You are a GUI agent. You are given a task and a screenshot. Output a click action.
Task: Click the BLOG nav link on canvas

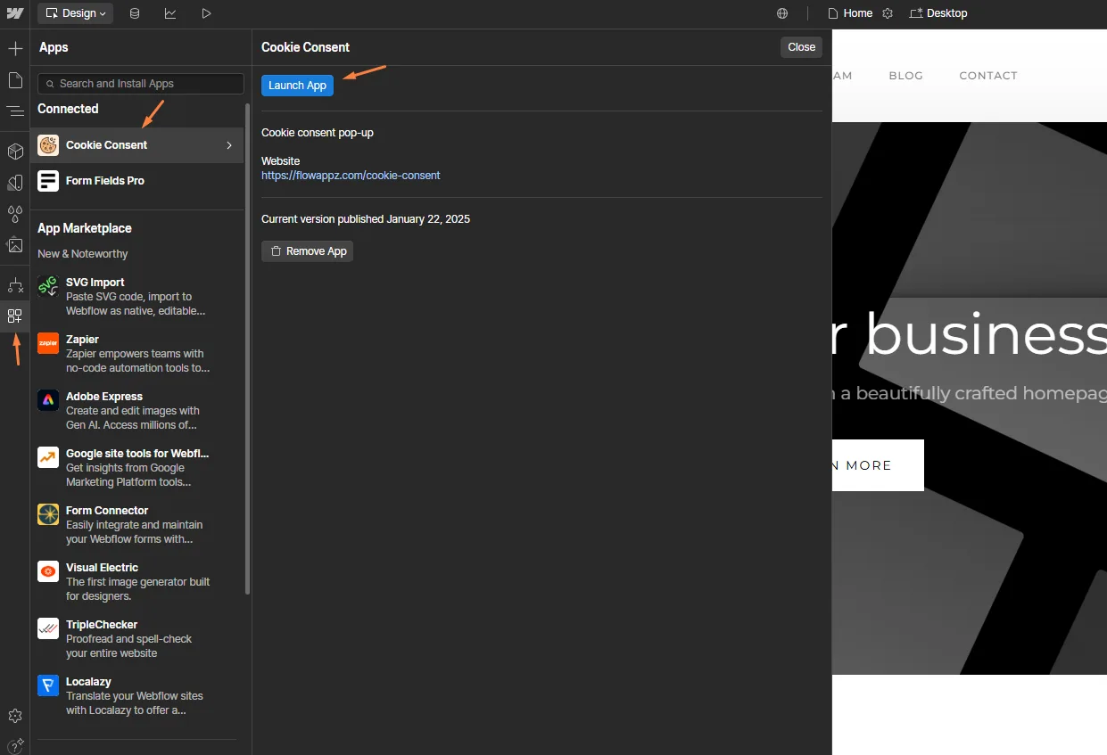[x=905, y=76]
